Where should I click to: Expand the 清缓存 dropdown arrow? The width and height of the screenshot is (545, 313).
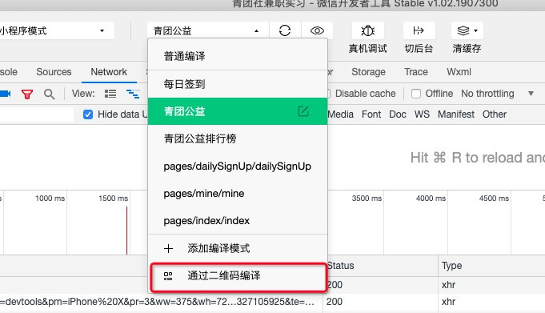pos(476,30)
